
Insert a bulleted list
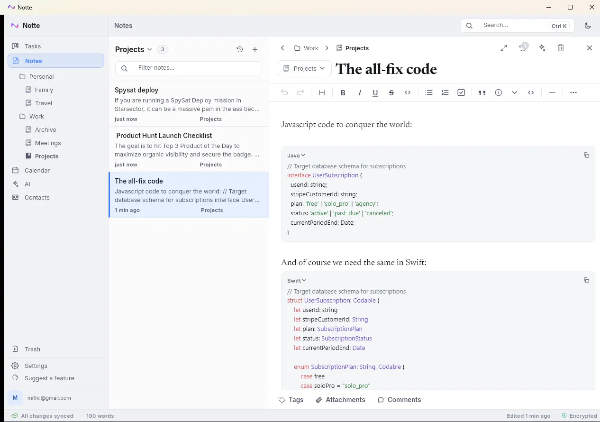[429, 92]
